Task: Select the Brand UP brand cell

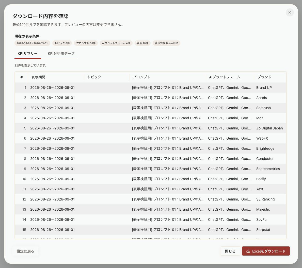Action: point(270,88)
